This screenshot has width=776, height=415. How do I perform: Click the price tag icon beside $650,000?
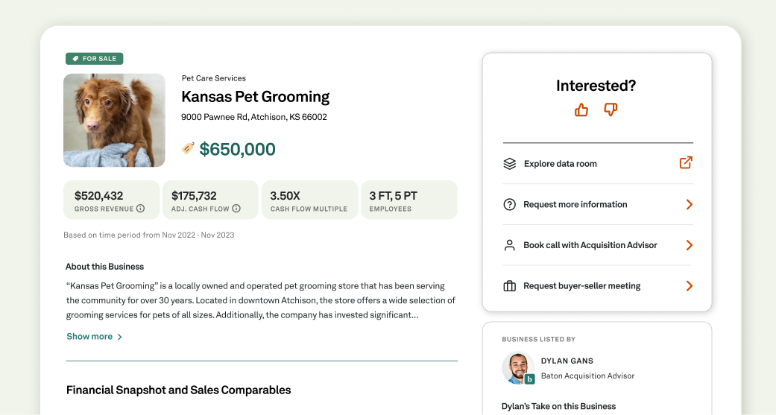[x=188, y=148]
